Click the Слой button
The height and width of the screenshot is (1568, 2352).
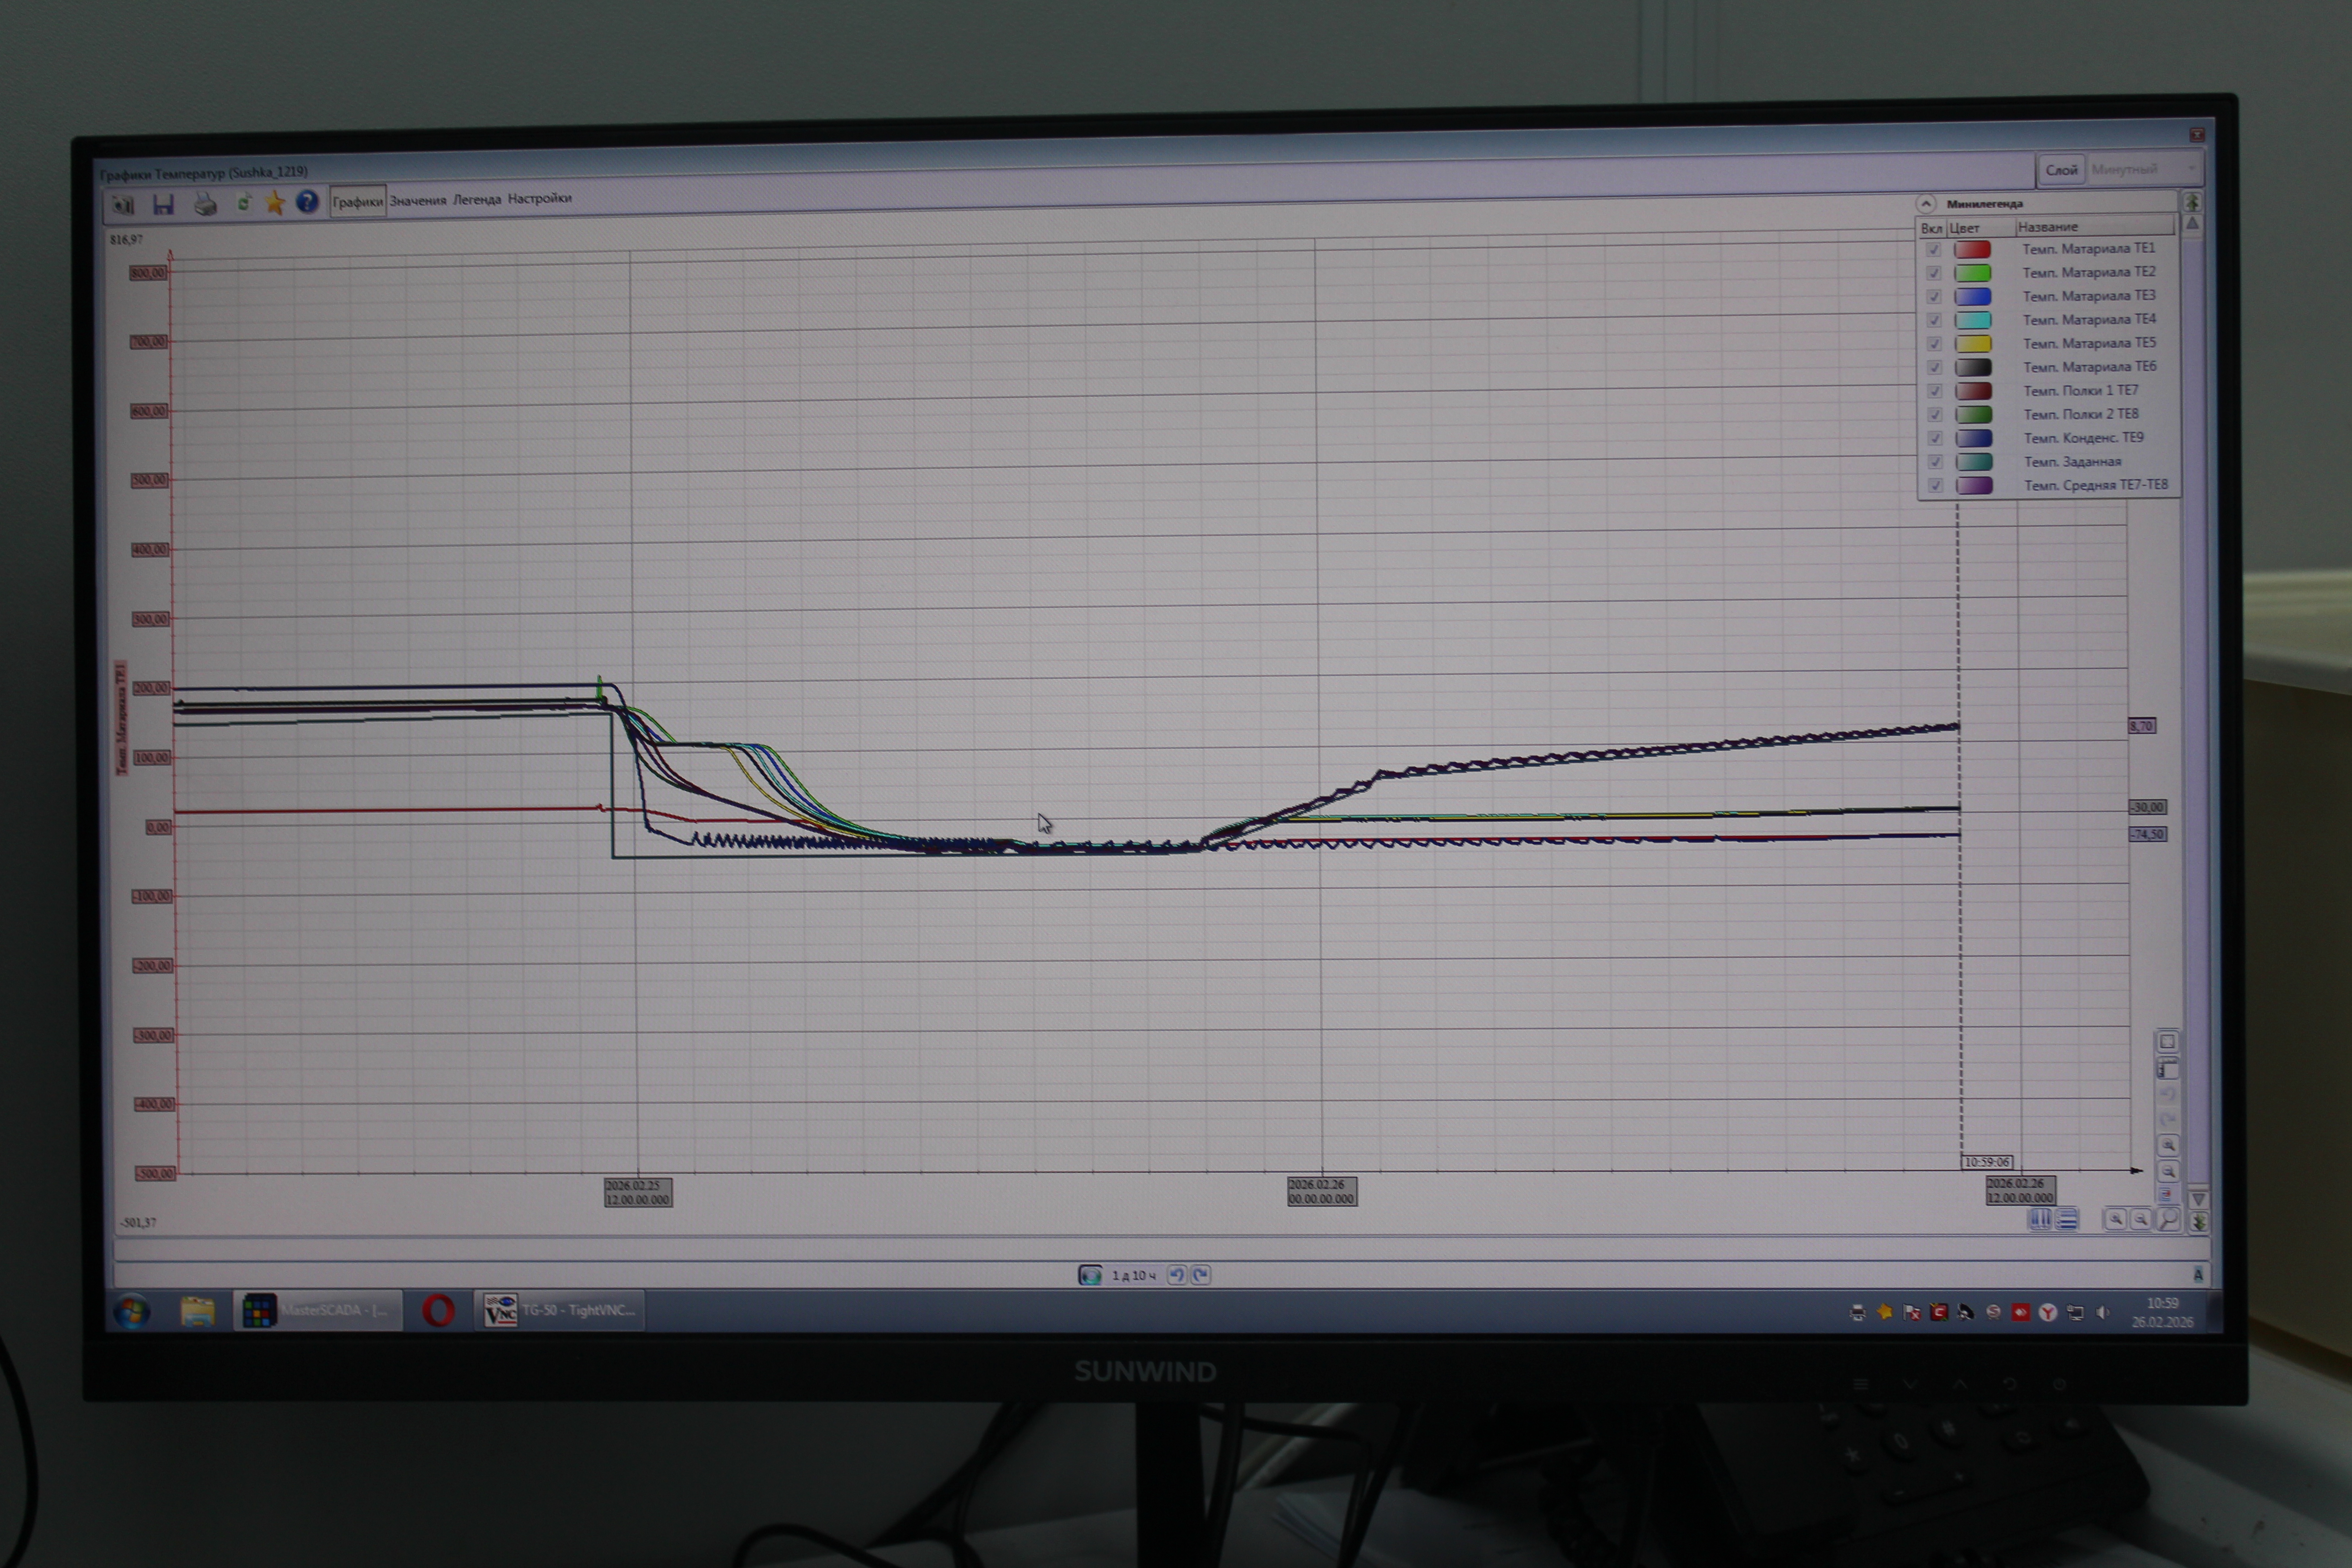[x=2061, y=170]
